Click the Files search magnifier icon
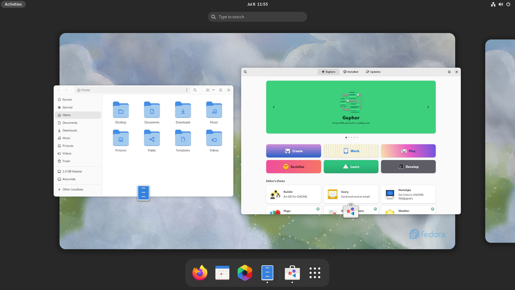 coord(195,90)
